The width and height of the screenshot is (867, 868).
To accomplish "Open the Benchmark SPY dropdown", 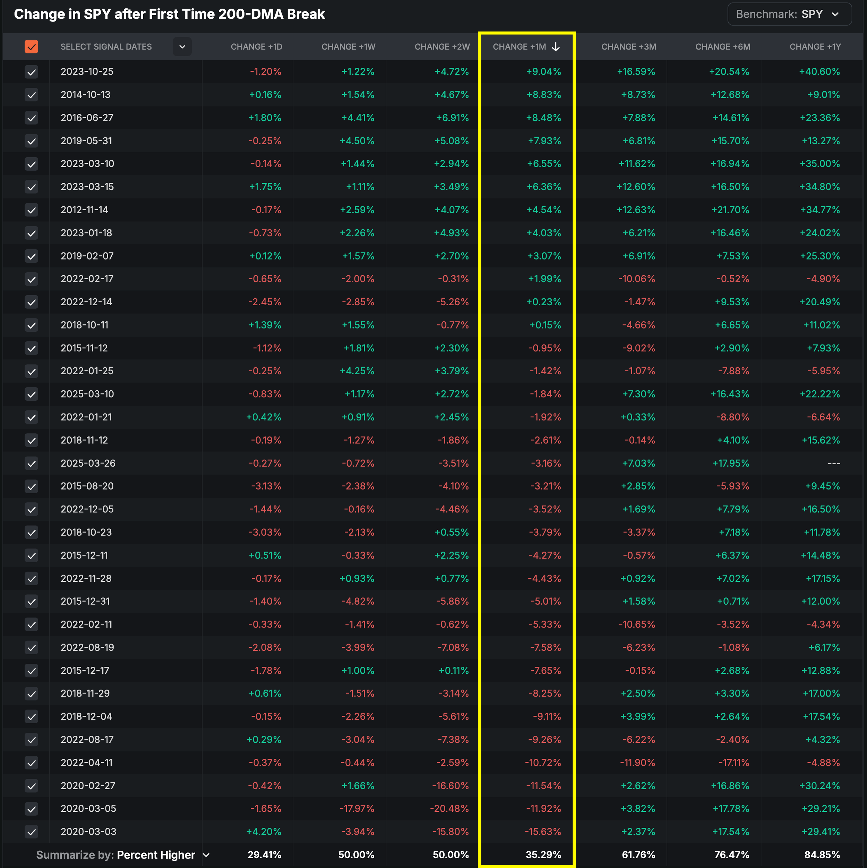I will (x=789, y=14).
